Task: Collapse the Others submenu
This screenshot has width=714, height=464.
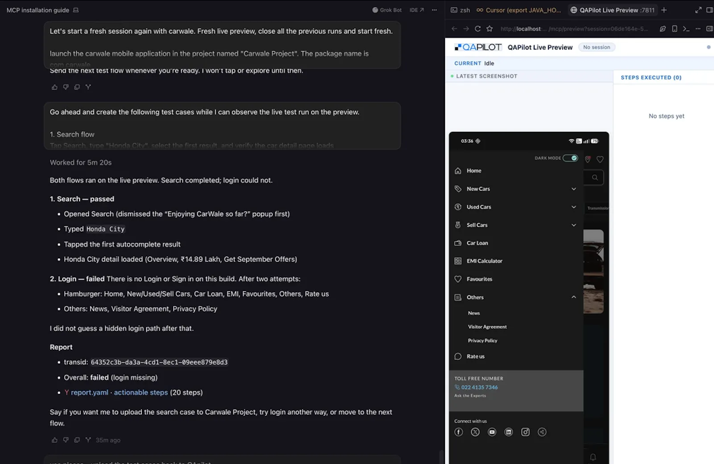Action: [x=574, y=297]
